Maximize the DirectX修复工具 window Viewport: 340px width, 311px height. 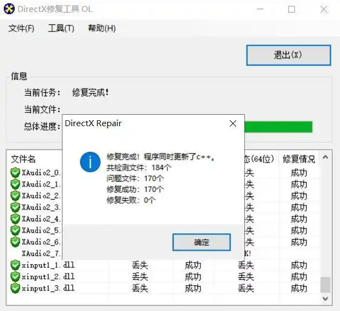pos(292,9)
